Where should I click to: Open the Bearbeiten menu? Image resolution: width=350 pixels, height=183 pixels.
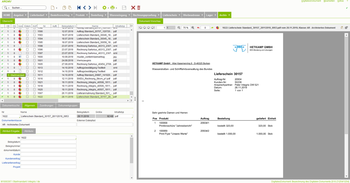click(x=329, y=1)
